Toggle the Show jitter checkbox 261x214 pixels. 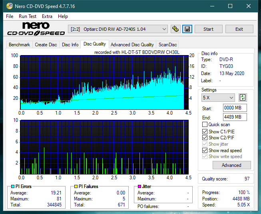point(205,144)
